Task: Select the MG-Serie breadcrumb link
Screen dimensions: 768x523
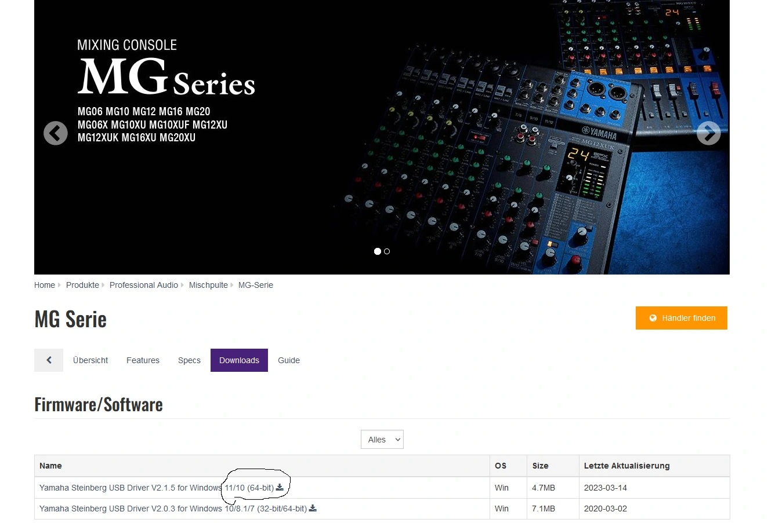Action: (255, 285)
